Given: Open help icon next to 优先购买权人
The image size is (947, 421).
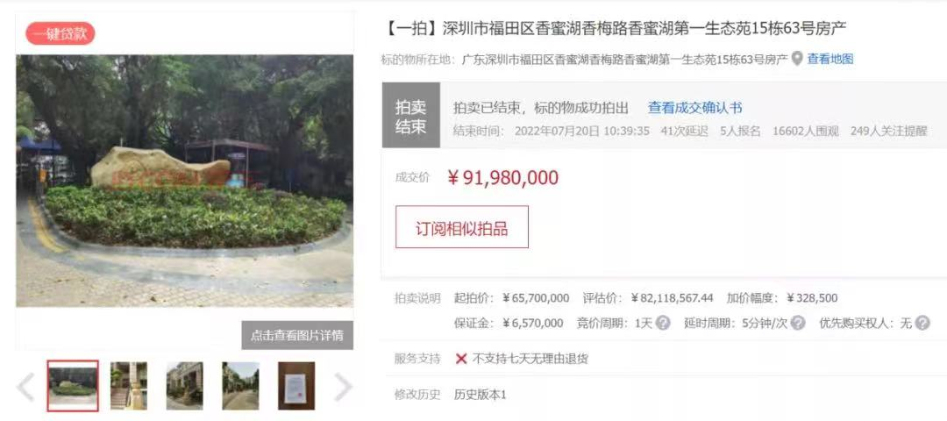Looking at the screenshot, I should tap(922, 323).
